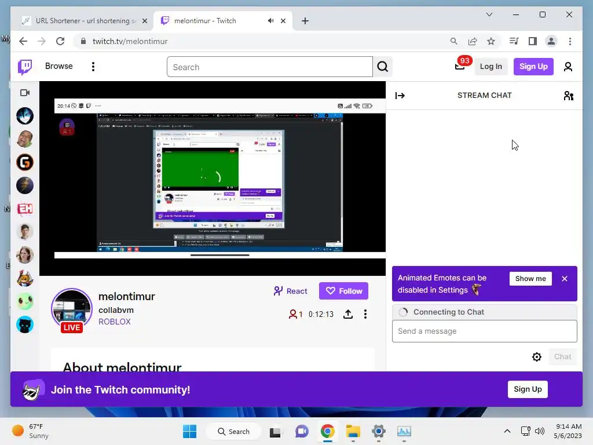Open the Browse page
Image resolution: width=593 pixels, height=445 pixels.
[58, 66]
